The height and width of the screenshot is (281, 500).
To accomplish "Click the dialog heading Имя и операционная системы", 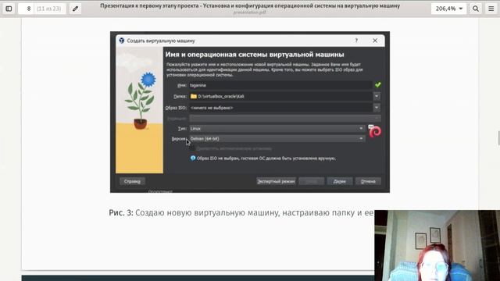I will [255, 55].
